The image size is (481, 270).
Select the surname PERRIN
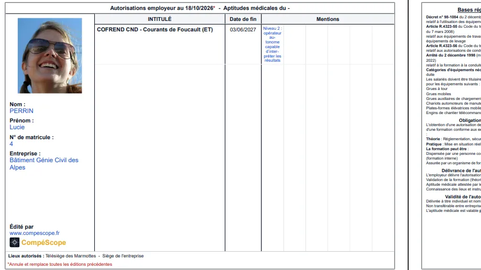(21, 111)
